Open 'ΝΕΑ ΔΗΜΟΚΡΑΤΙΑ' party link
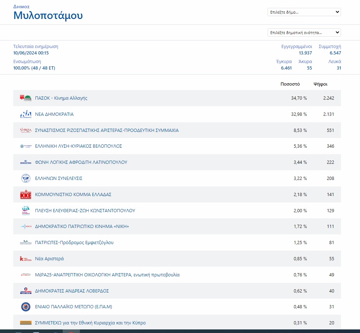This screenshot has width=360, height=333. [x=54, y=114]
